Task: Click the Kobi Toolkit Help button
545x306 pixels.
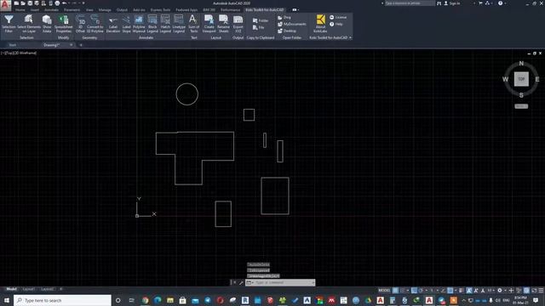Action: (x=336, y=25)
